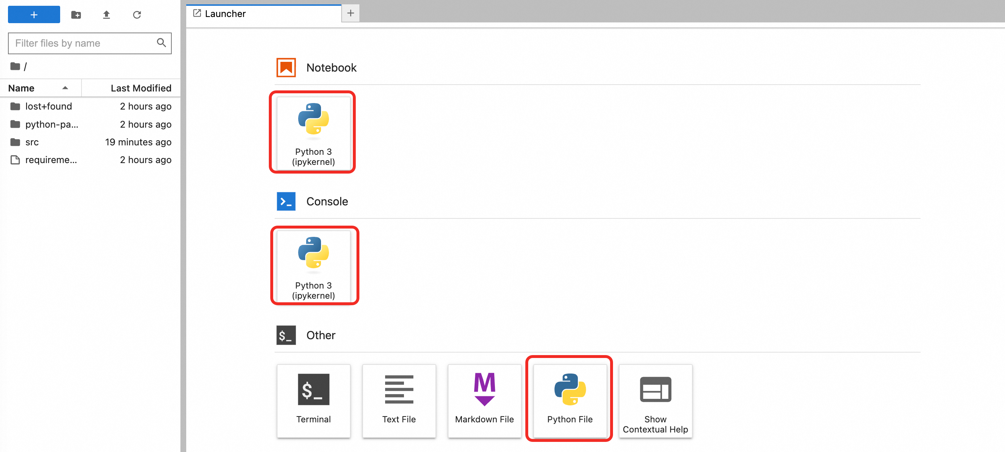Select the requireme... file
1005x452 pixels.
pos(51,160)
